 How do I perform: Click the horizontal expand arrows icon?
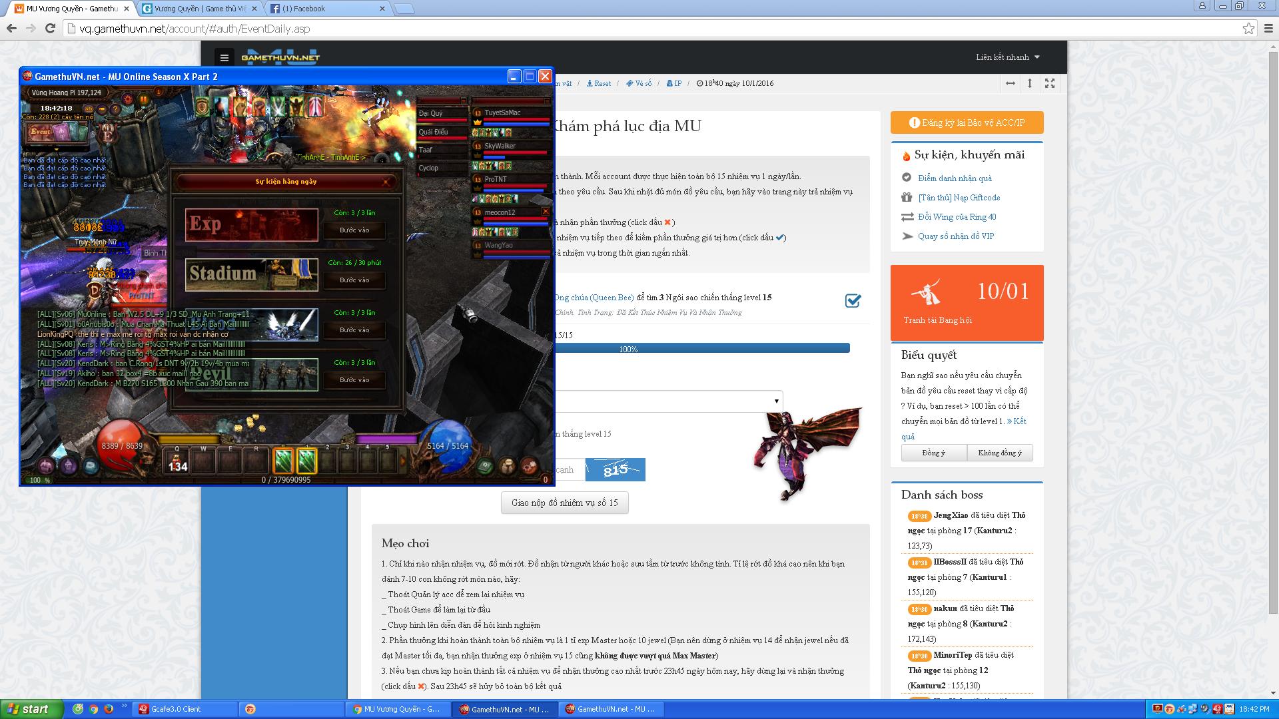click(1011, 83)
